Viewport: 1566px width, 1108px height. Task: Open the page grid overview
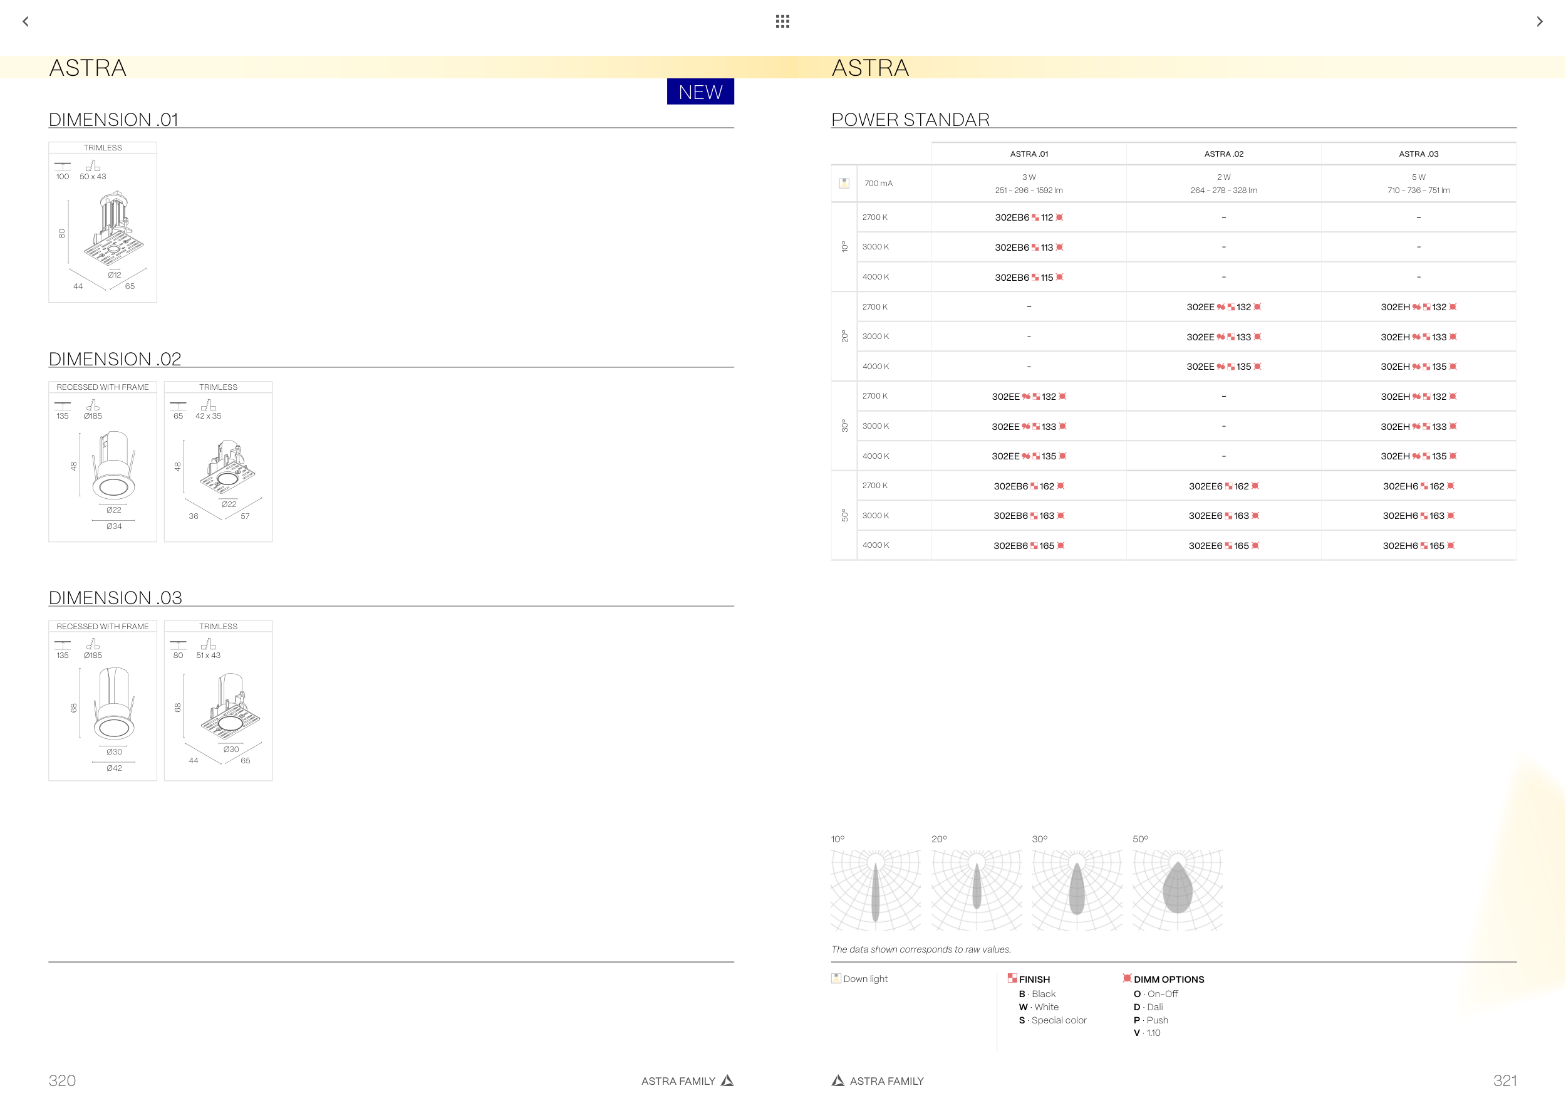click(782, 22)
